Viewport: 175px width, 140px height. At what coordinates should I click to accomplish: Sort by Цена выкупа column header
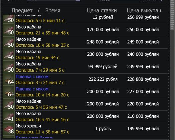pos(144,11)
